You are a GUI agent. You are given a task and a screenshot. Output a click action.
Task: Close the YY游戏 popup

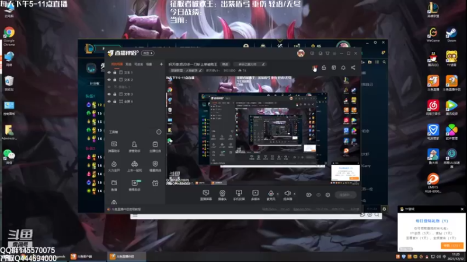coord(462,209)
